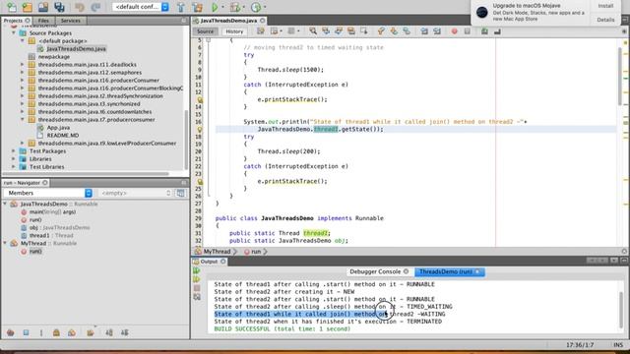Collapse the <default package> node

[x=23, y=41]
